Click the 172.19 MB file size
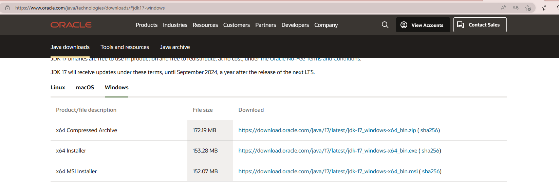The height and width of the screenshot is (196, 559). (205, 130)
